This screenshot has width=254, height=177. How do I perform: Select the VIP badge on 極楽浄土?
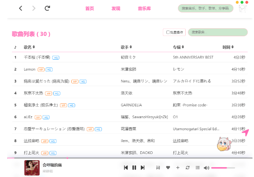[x=63, y=105]
